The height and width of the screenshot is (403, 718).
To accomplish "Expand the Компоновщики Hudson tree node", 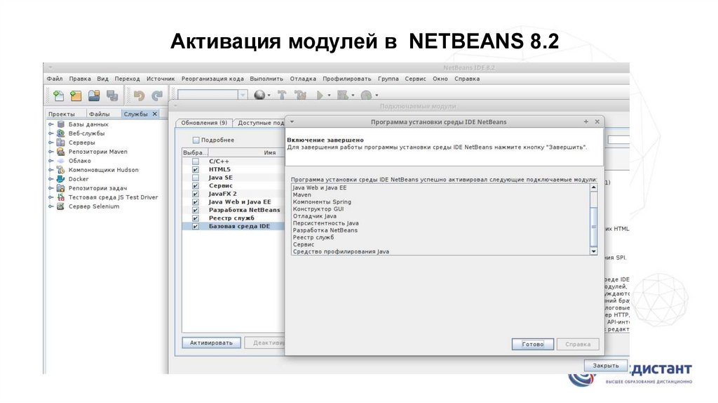I will click(x=50, y=170).
